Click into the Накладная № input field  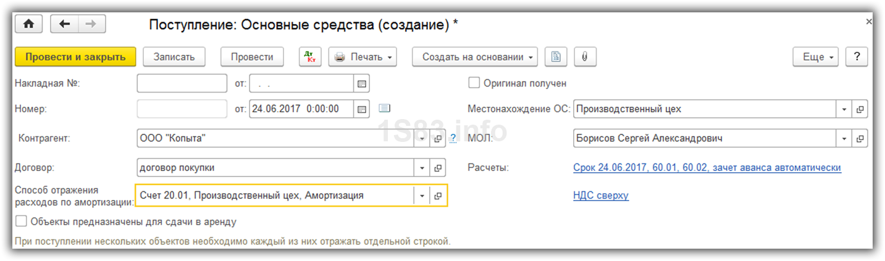click(182, 83)
